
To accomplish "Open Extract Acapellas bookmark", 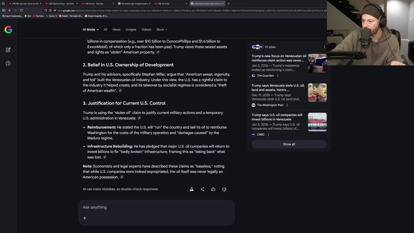I will 96,16.
